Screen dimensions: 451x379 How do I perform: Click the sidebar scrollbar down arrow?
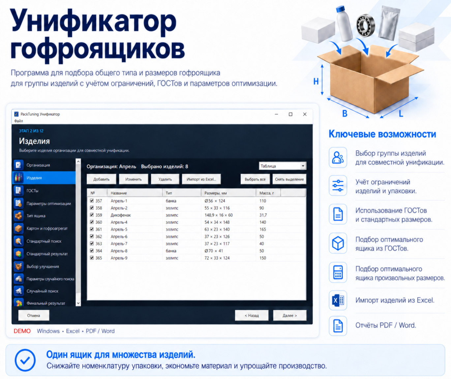[x=78, y=303]
